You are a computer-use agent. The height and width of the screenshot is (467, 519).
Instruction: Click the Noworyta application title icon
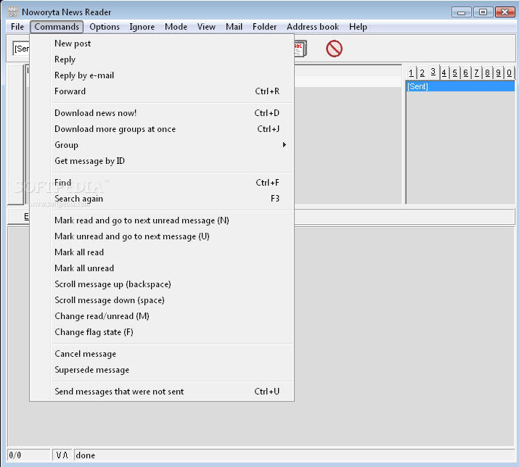coord(13,12)
